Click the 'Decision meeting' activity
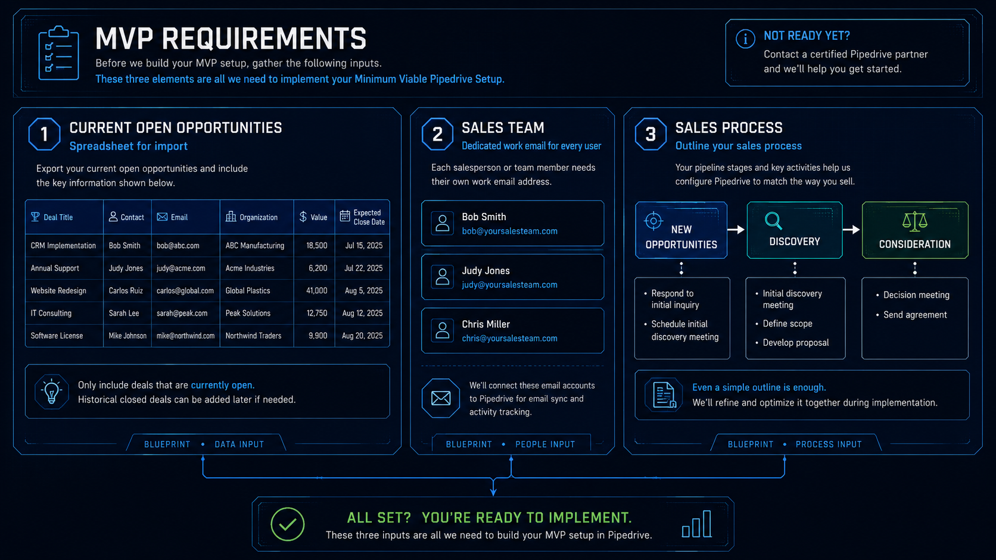 point(916,295)
